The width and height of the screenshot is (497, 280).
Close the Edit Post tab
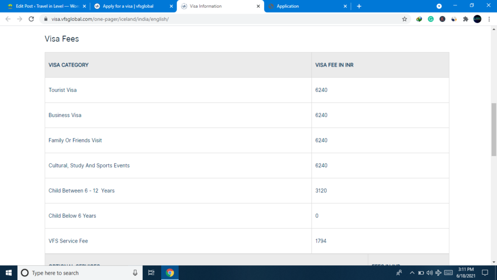pyautogui.click(x=84, y=6)
